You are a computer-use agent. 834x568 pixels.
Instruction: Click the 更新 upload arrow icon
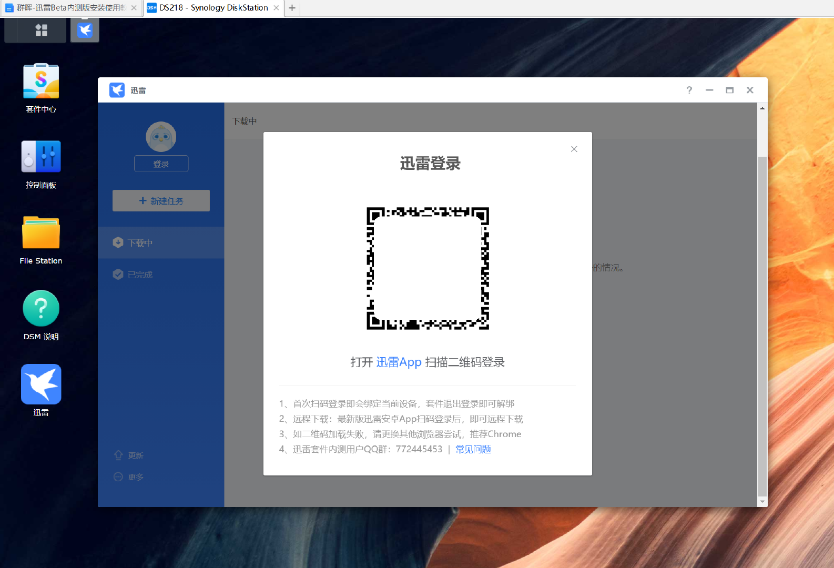[118, 455]
